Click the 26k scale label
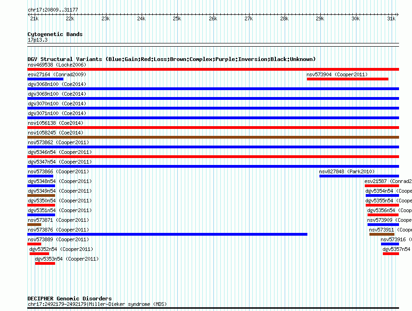The width and height of the screenshot is (412, 311). tap(213, 18)
